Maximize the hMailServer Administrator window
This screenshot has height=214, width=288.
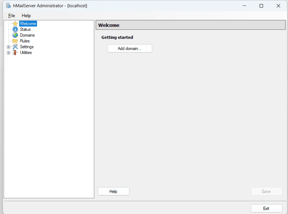[261, 6]
